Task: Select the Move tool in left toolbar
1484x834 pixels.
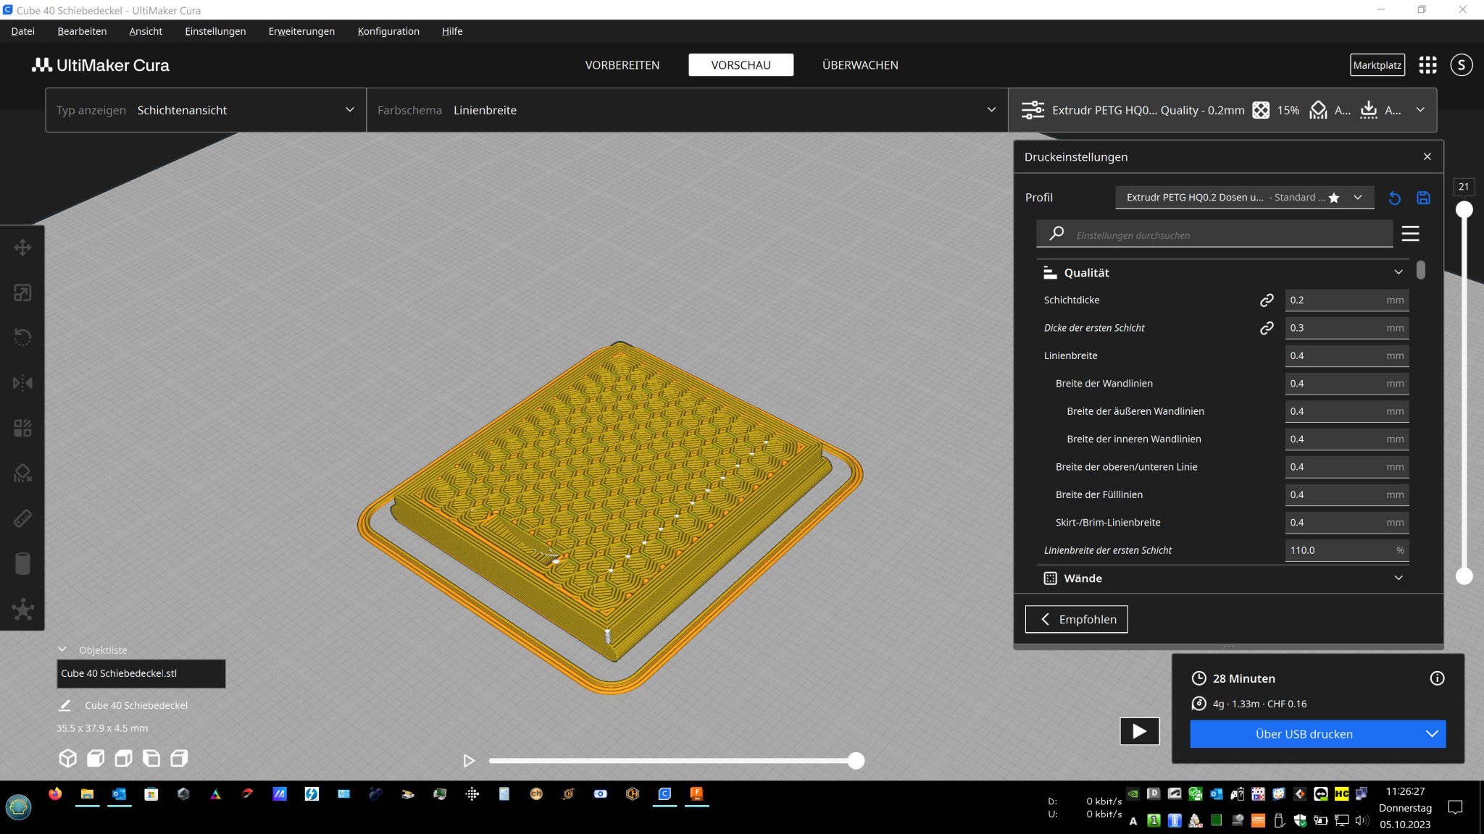Action: (x=22, y=248)
